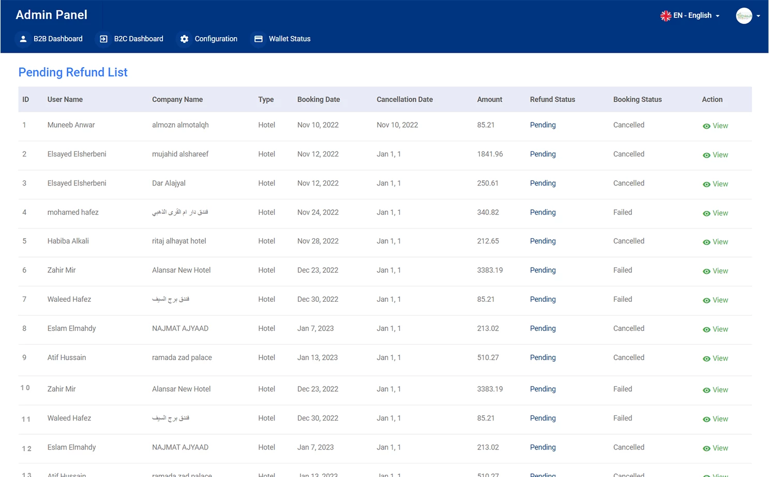
Task: Toggle visibility of NAJMAT AJYAAD refund details
Action: click(x=715, y=329)
